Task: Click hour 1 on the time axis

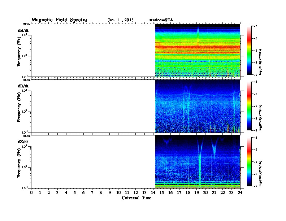Action: tap(40, 193)
